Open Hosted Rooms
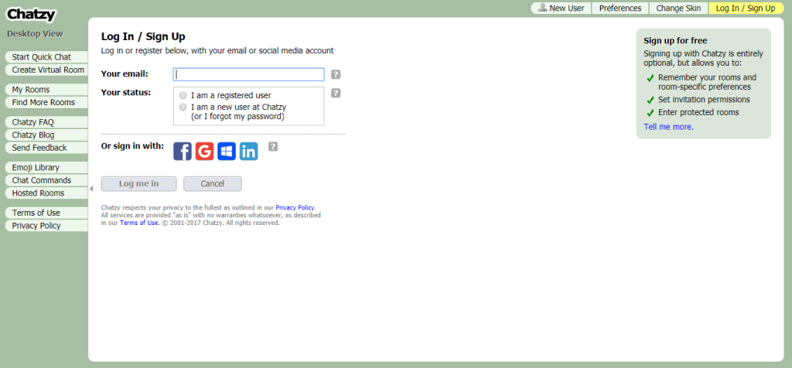 click(x=46, y=193)
